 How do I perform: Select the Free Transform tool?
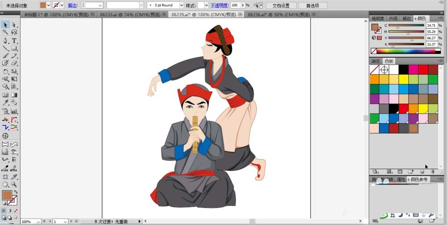pos(14,79)
